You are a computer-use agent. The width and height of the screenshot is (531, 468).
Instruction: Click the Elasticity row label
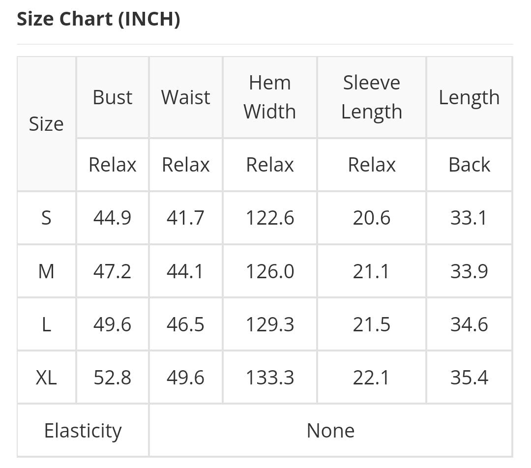(83, 431)
